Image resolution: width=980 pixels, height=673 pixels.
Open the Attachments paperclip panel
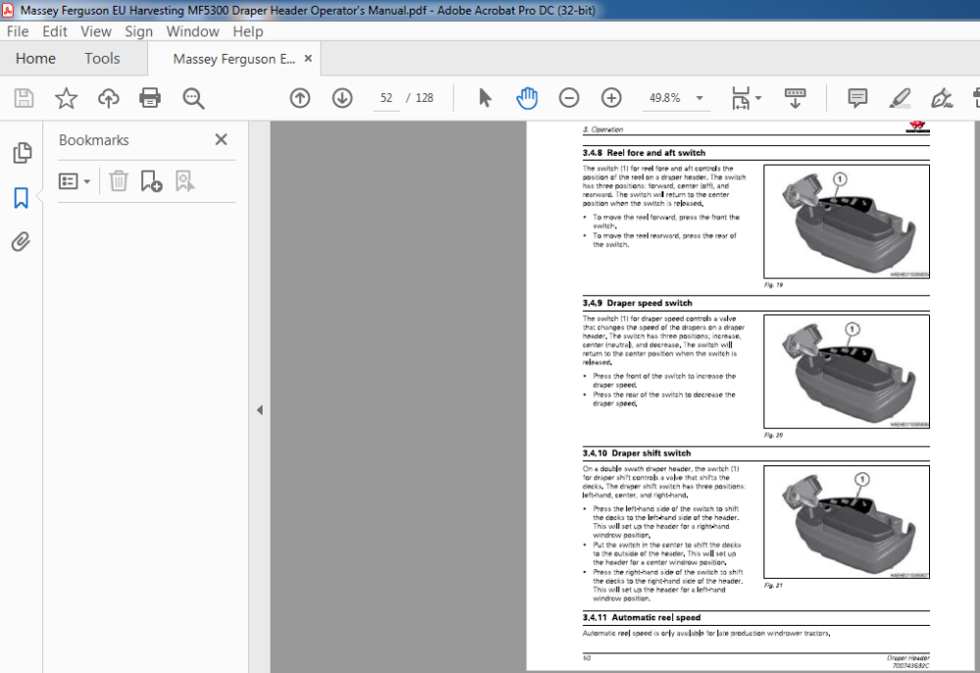(21, 242)
